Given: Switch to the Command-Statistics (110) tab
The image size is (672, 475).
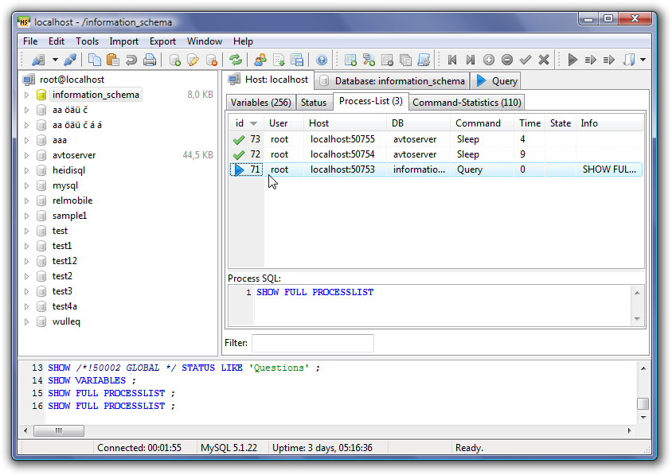Looking at the screenshot, I should tap(467, 102).
